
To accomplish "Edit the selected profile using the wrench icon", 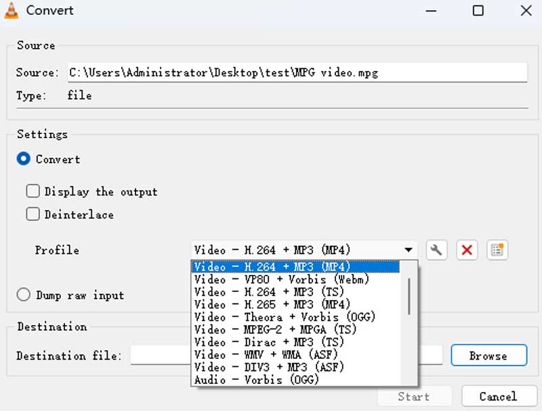I will coord(436,250).
